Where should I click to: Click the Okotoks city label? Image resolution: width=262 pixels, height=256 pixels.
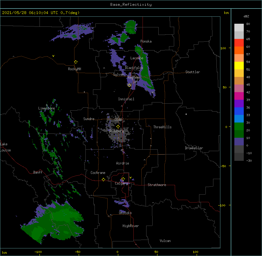125,213
